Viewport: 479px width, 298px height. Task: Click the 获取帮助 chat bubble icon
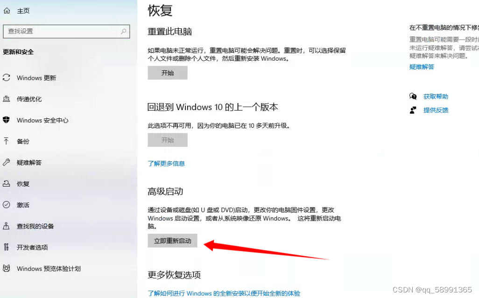point(413,97)
